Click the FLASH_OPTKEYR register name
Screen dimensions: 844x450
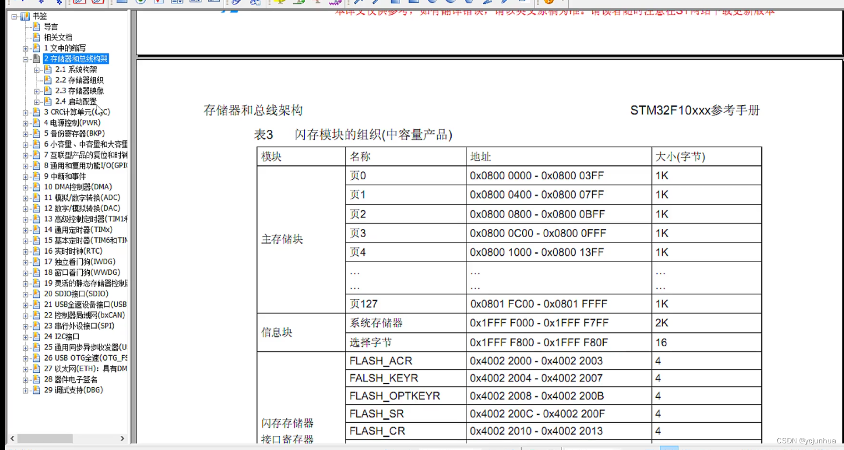395,396
